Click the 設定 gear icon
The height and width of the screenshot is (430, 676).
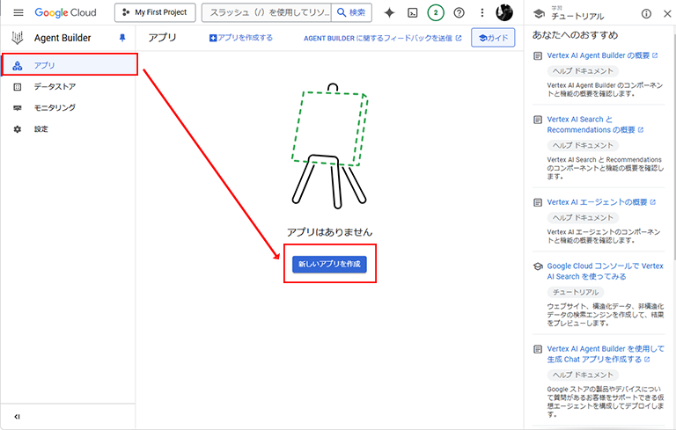(18, 129)
